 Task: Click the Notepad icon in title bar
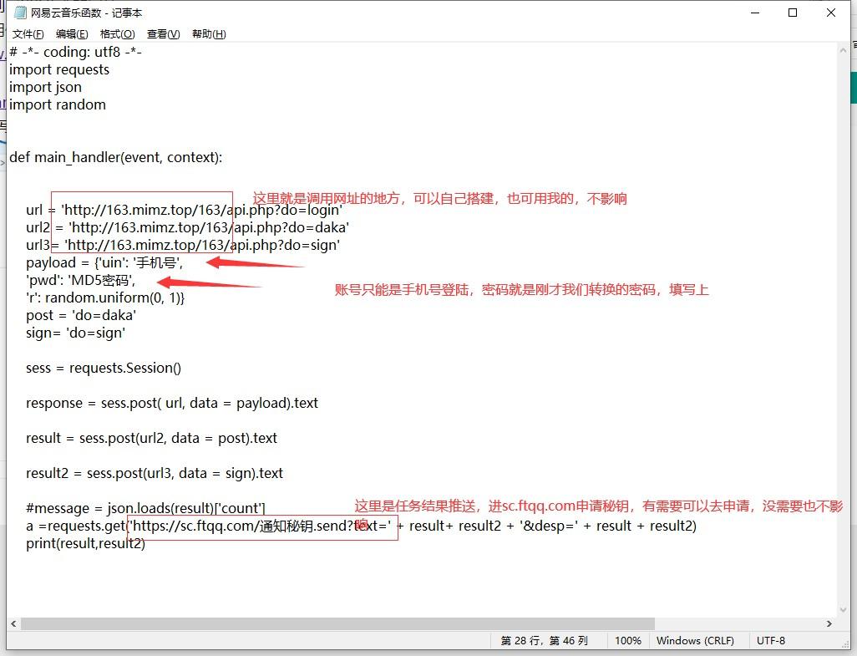coord(20,13)
